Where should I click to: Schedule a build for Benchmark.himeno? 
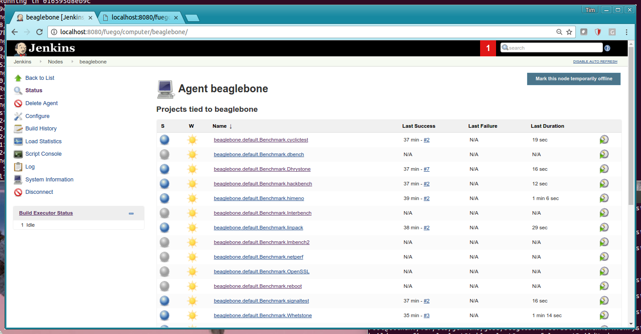(604, 198)
